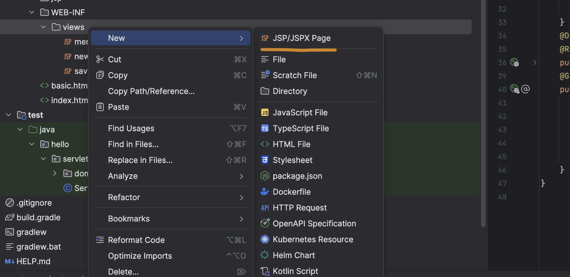Click the Directory folder icon in submenu
This screenshot has height=277, width=570.
coord(265,91)
